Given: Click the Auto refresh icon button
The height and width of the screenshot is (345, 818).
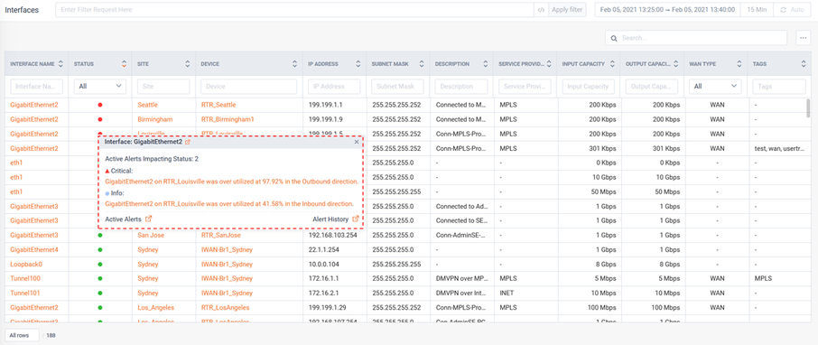Looking at the screenshot, I should point(784,10).
